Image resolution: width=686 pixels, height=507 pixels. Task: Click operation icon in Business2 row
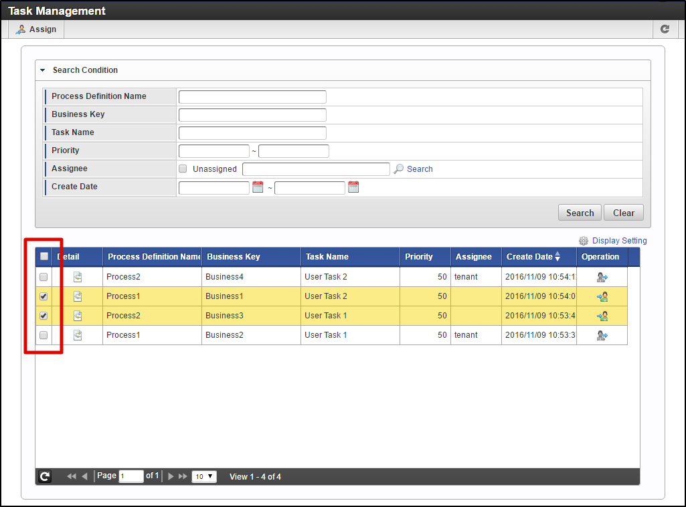tap(602, 335)
